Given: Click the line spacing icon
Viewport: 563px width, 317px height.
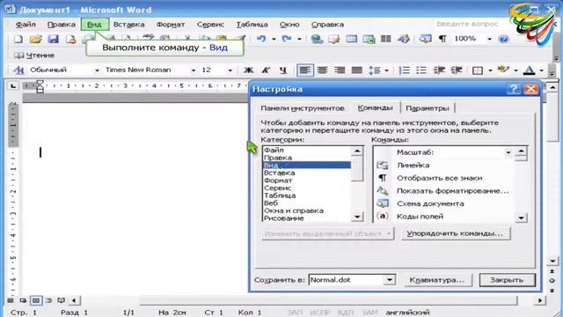Looking at the screenshot, I should click(x=374, y=70).
